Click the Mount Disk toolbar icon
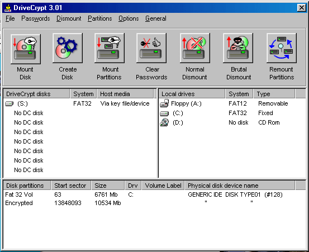Image resolution: width=309 pixels, height=252 pixels. [26, 49]
